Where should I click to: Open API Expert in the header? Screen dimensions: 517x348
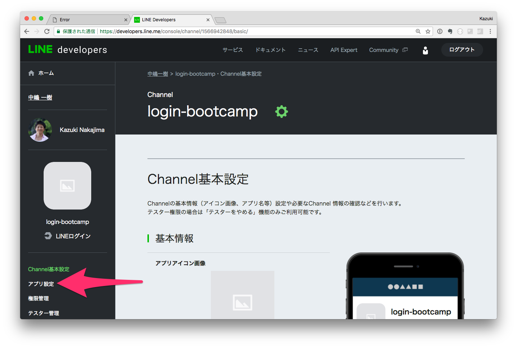coord(344,50)
